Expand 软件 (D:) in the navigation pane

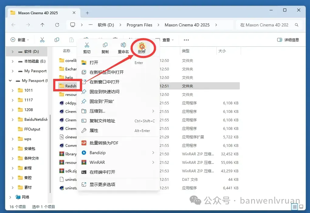[12, 52]
